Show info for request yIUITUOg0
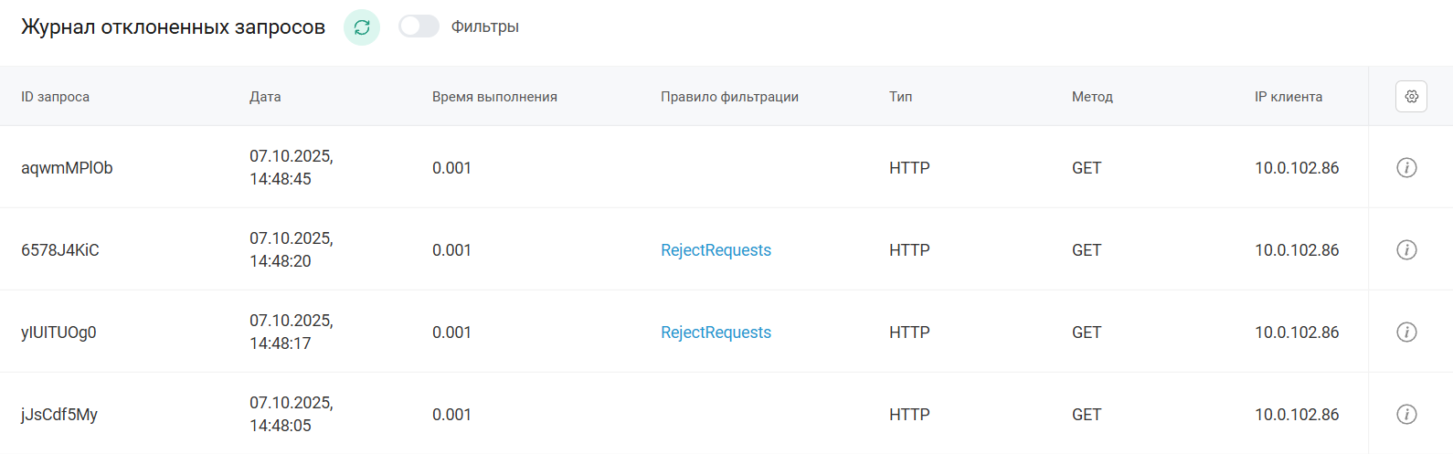Viewport: 1453px width, 454px height. tap(1406, 333)
